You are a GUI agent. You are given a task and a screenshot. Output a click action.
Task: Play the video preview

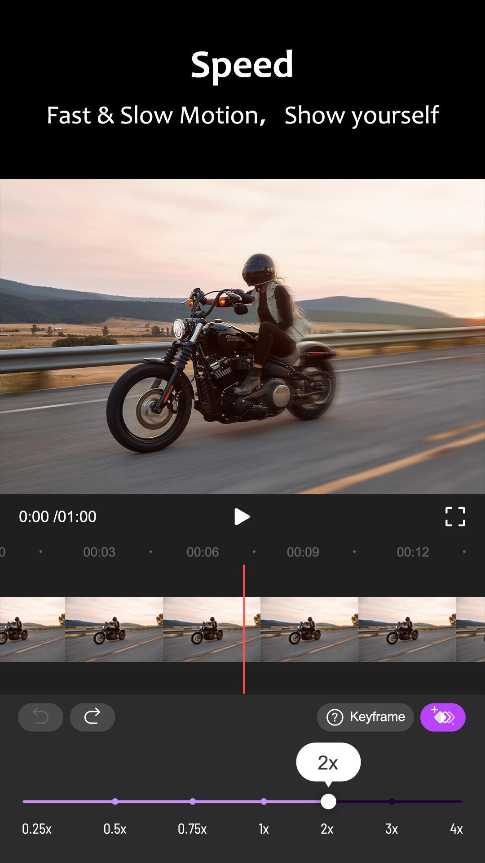(242, 517)
